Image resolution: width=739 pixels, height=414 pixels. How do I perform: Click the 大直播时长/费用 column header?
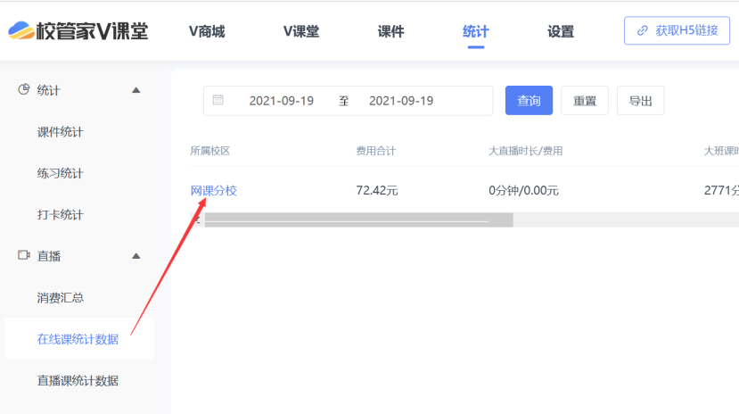click(525, 151)
